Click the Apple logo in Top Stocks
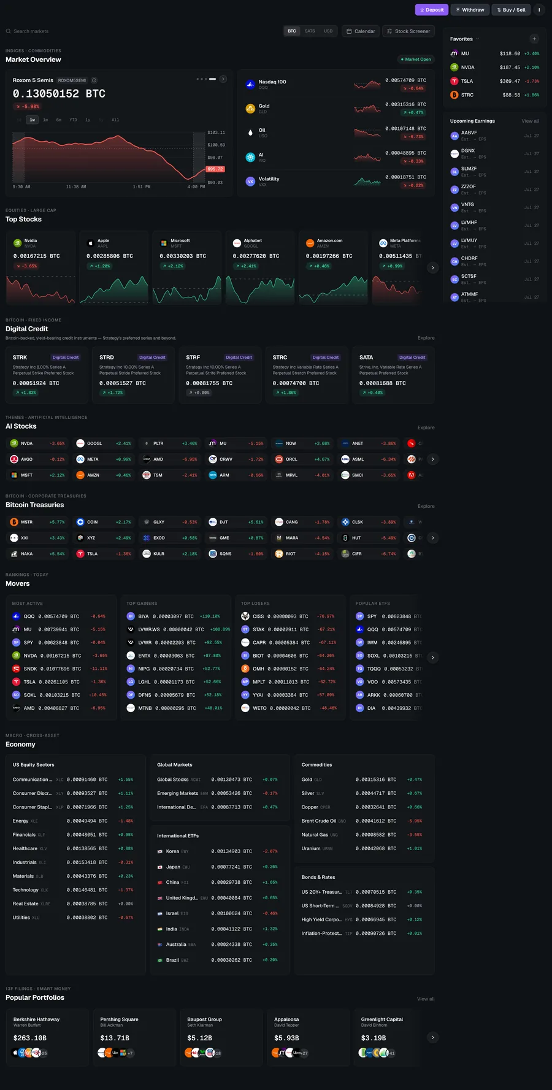The image size is (552, 1090). [x=91, y=243]
